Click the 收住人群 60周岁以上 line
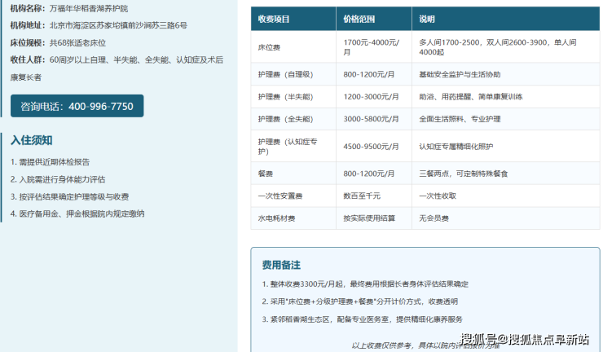The width and height of the screenshot is (603, 352). (x=117, y=68)
